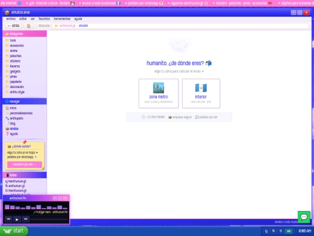Open the 'anthupets' page link
Screen dimensions: 314x236
(15, 118)
